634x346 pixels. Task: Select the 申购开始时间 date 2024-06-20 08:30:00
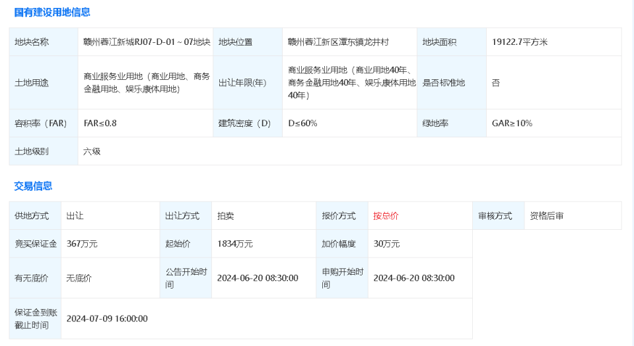pos(414,278)
